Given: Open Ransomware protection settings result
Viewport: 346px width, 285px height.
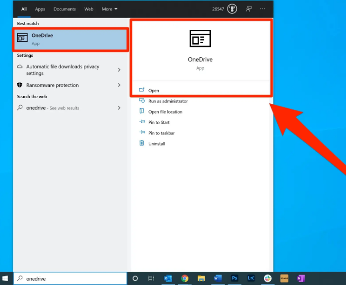Looking at the screenshot, I should point(70,85).
